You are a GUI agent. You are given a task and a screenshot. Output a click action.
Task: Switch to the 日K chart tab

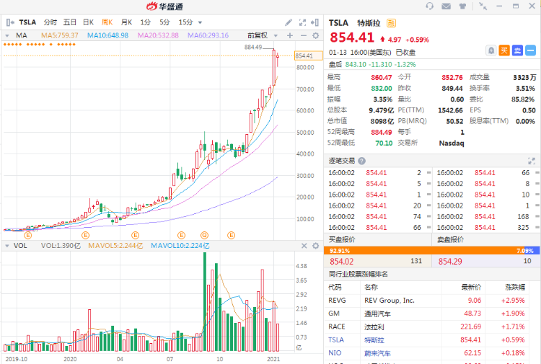[88, 22]
